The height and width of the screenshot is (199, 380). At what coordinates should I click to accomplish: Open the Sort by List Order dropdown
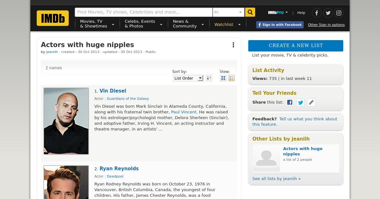(x=188, y=78)
